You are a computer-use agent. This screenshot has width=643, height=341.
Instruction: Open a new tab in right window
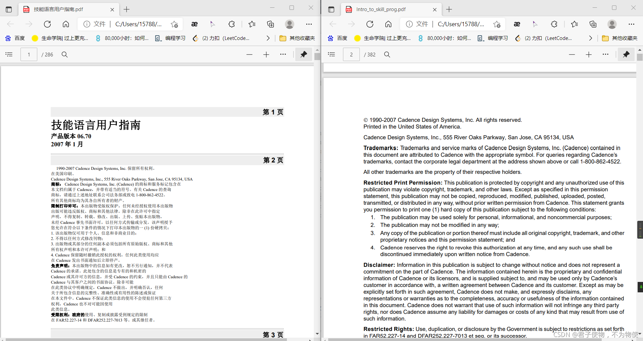449,9
